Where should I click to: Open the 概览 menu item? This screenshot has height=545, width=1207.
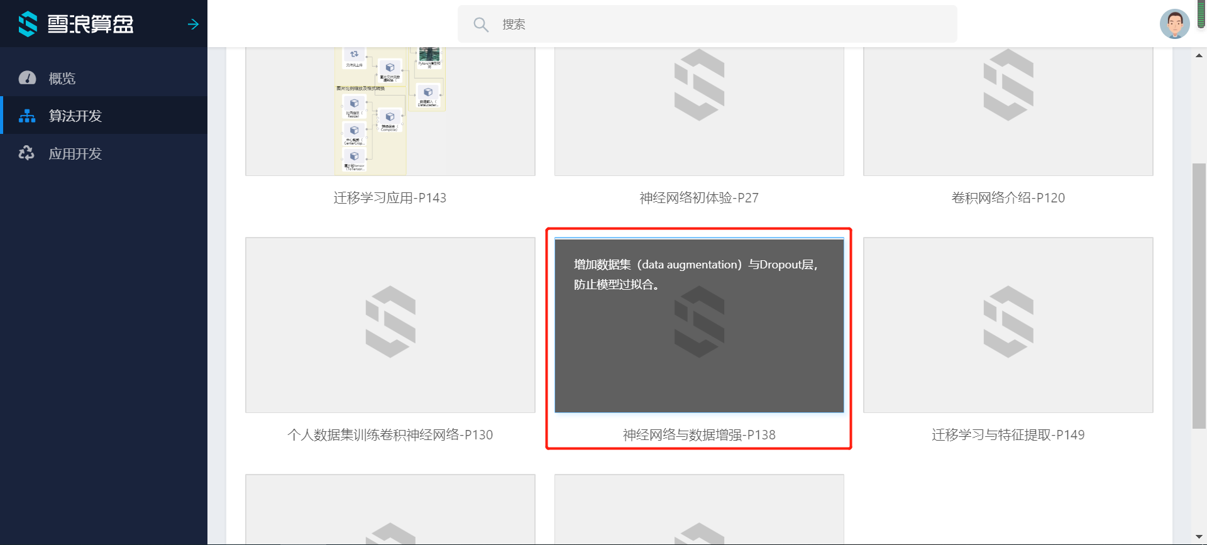pyautogui.click(x=62, y=79)
